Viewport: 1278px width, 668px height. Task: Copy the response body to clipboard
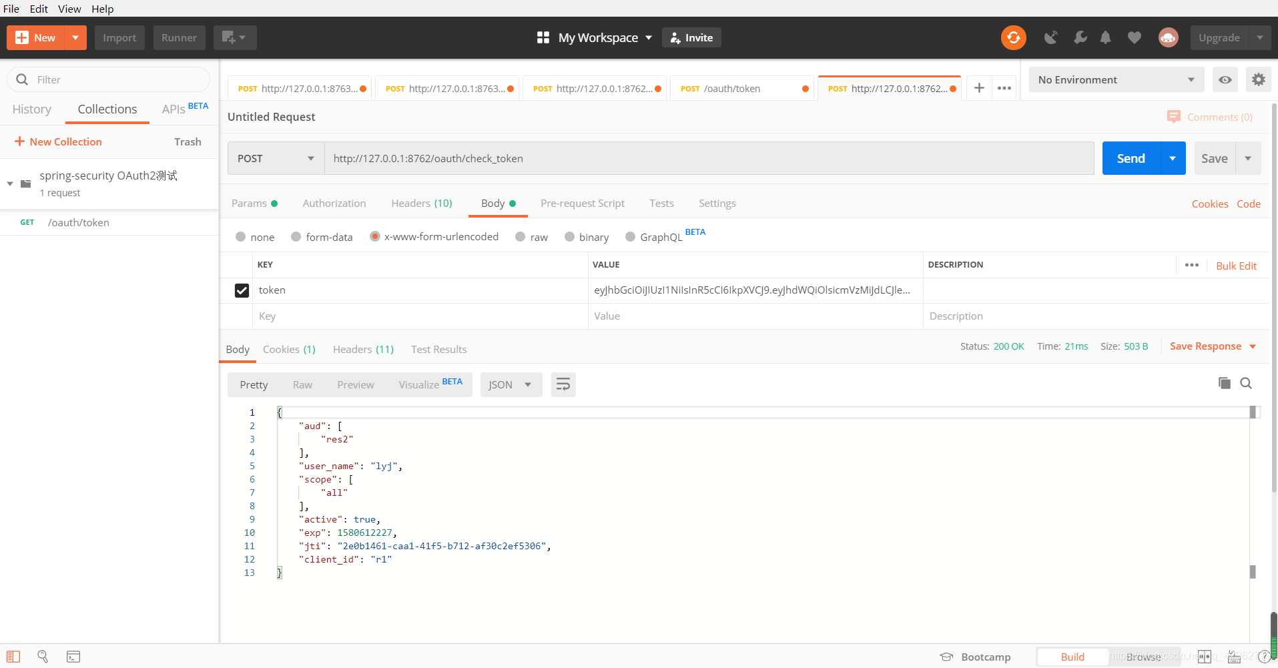(1224, 383)
